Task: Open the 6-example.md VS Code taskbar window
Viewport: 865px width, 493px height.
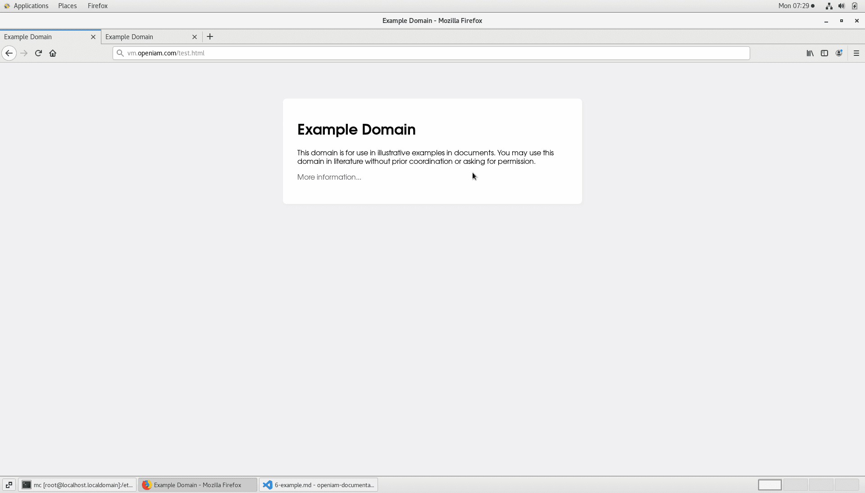Action: [319, 485]
